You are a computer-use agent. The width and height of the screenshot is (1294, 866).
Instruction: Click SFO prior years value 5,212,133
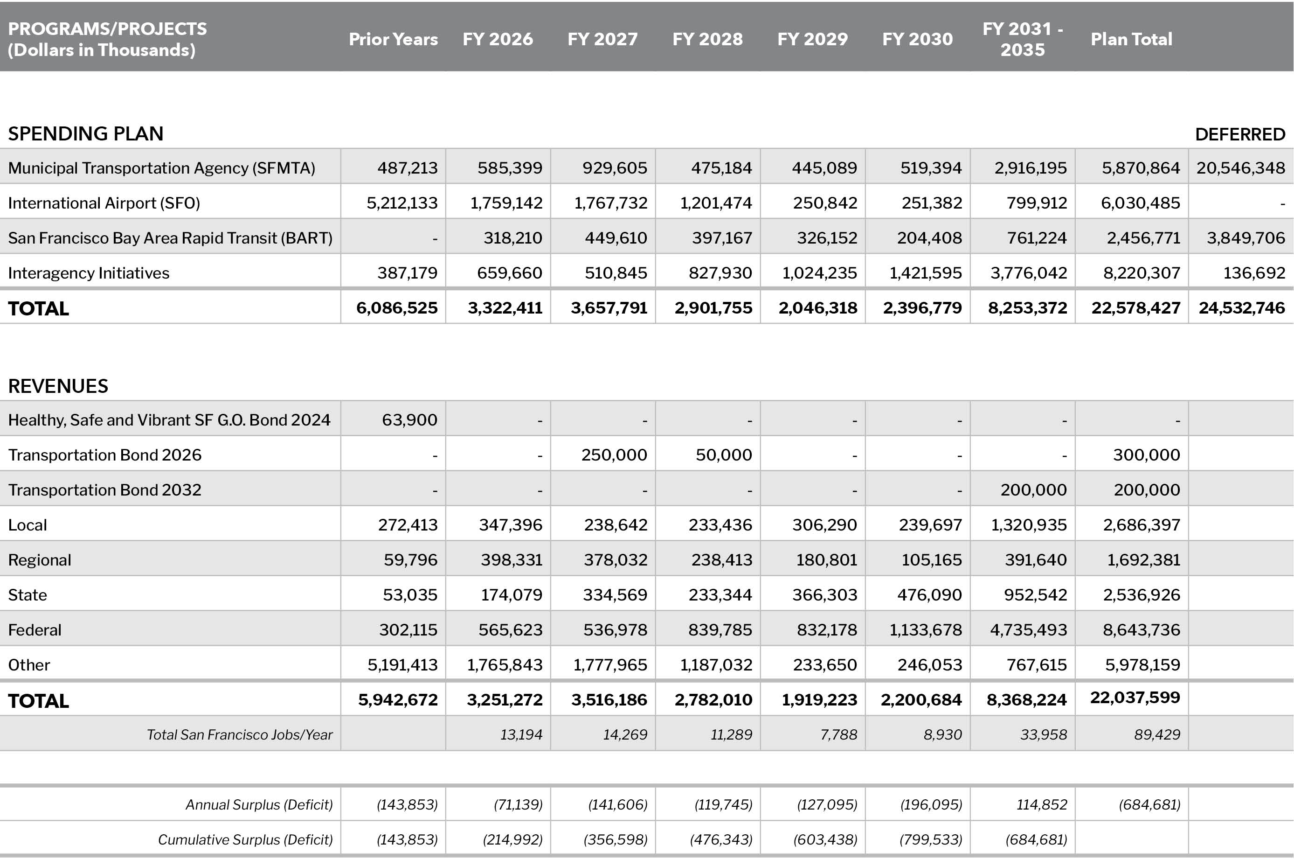401,203
